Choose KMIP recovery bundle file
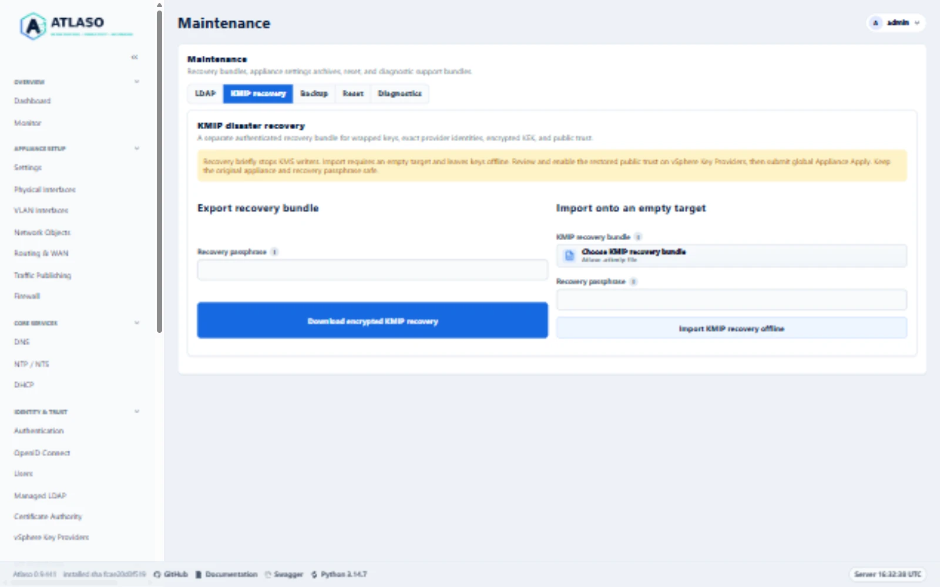The width and height of the screenshot is (940, 587). 731,256
